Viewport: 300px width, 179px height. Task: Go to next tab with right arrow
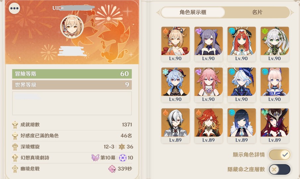[x=292, y=13]
